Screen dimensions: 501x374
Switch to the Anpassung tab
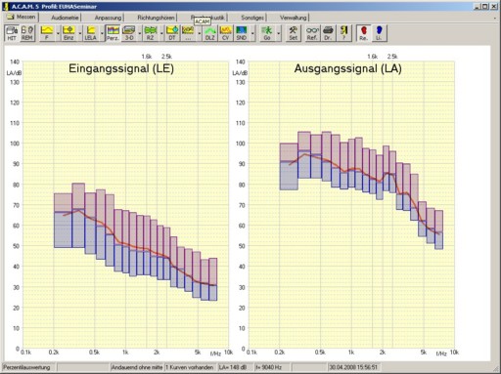click(108, 18)
